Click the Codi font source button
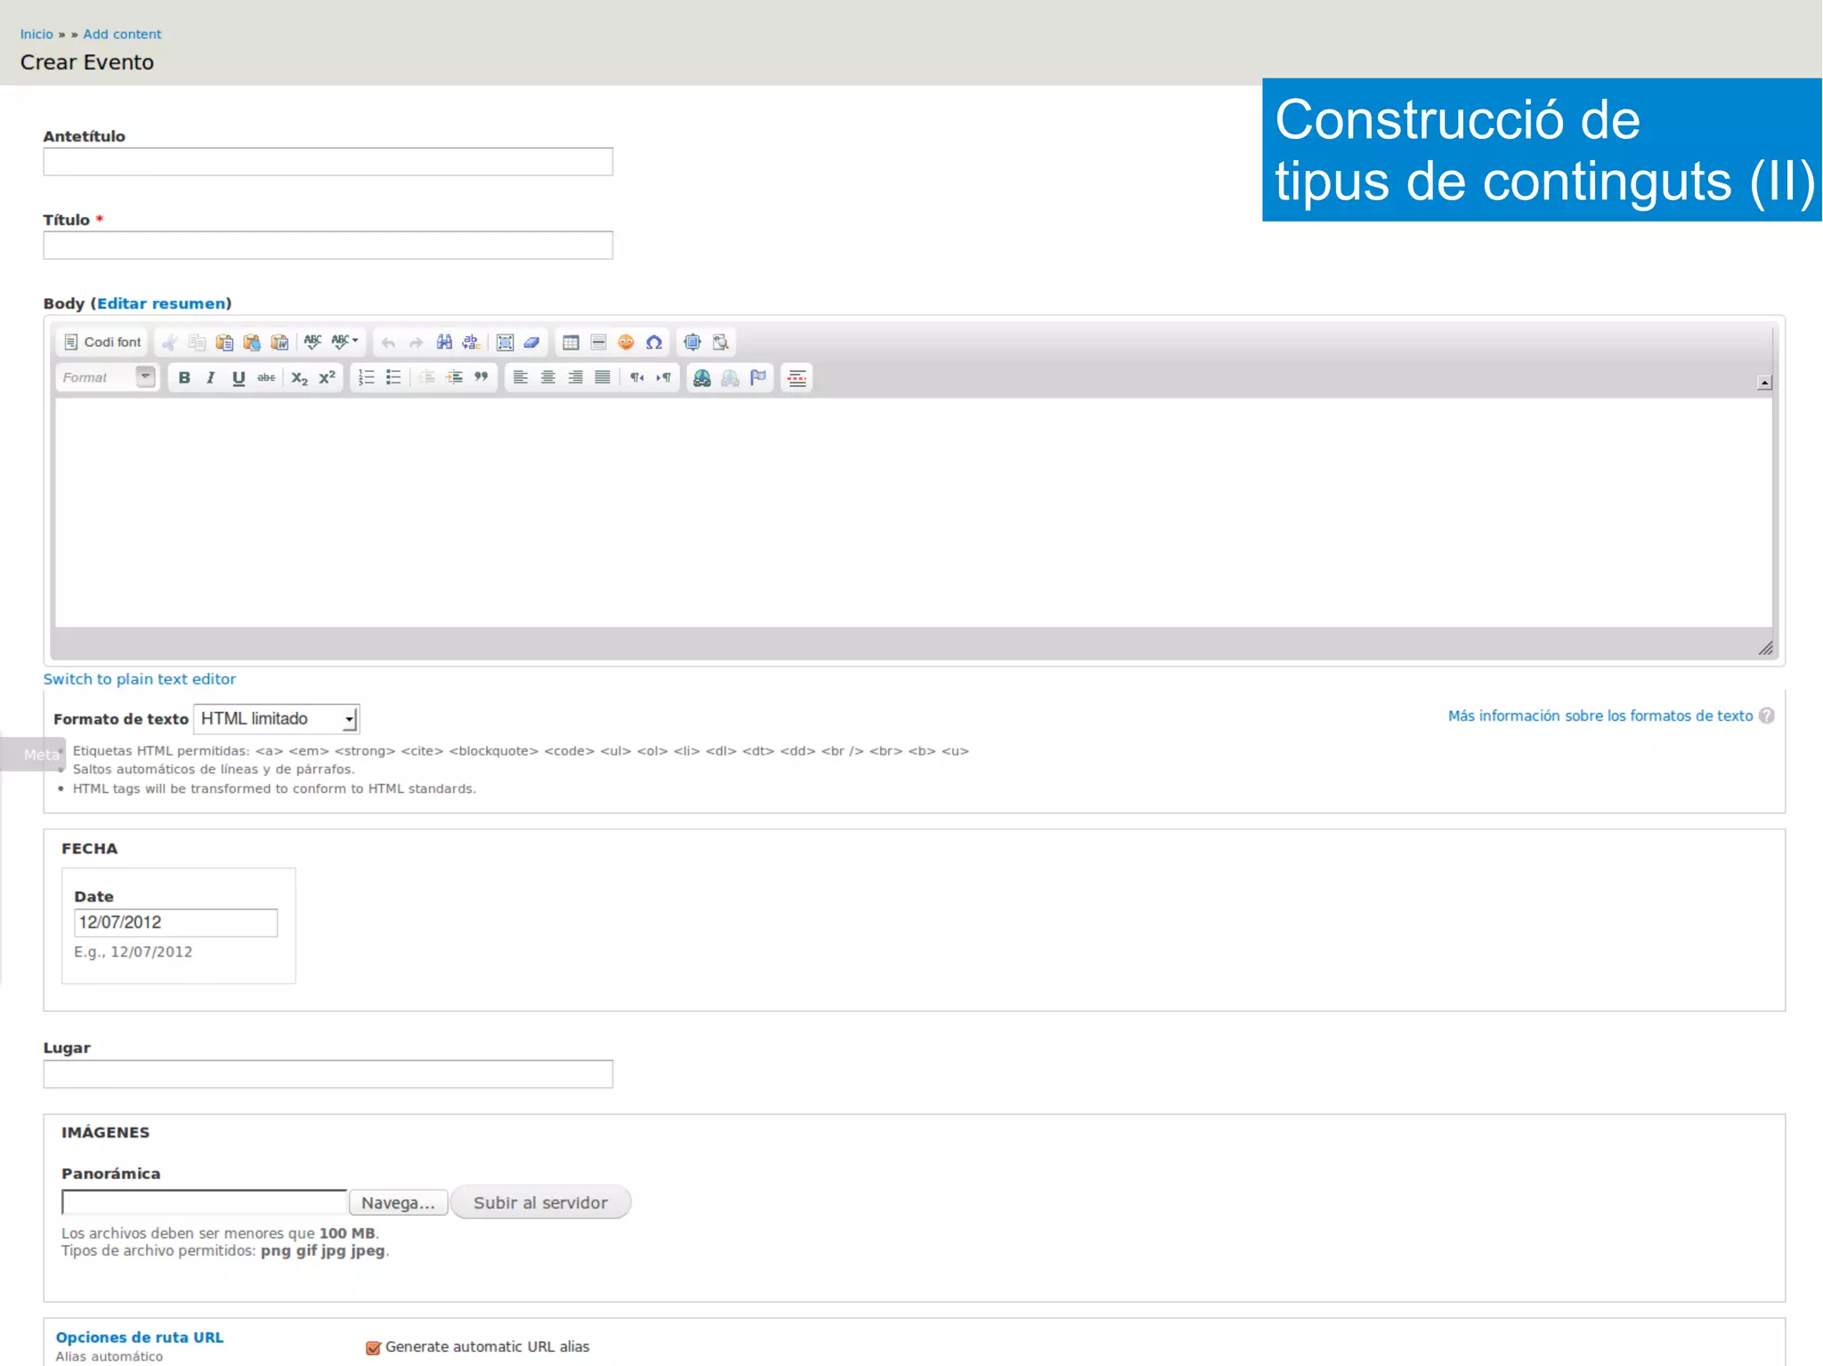This screenshot has height=1366, width=1823. tap(103, 342)
